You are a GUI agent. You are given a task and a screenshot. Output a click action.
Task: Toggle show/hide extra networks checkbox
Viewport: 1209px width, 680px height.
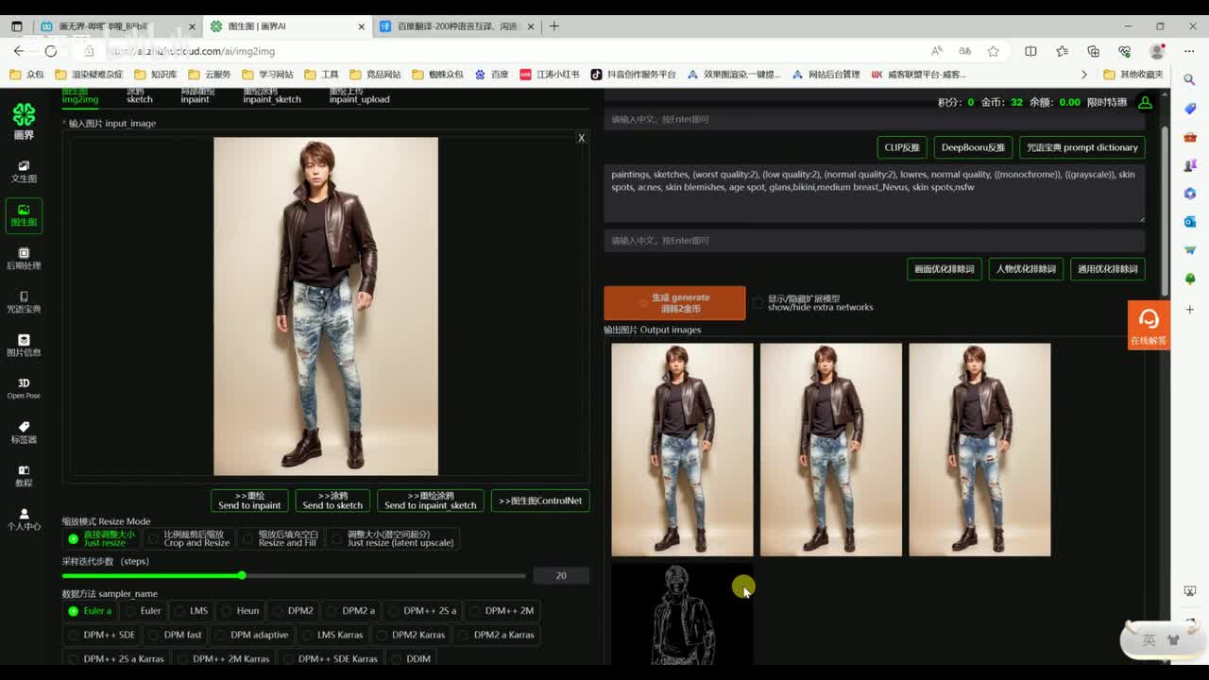[758, 302]
